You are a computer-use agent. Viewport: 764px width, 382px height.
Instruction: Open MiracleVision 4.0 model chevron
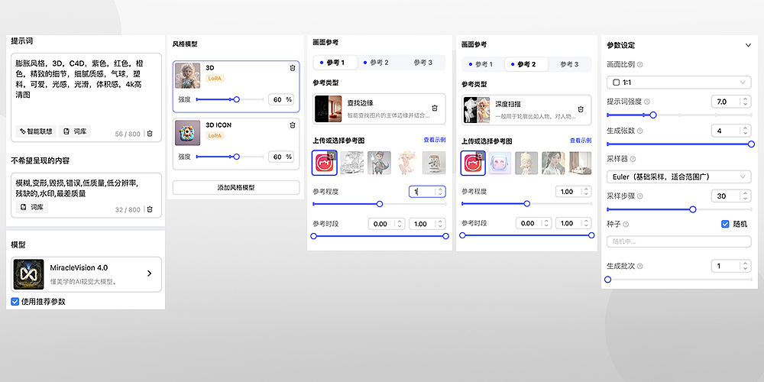point(150,274)
